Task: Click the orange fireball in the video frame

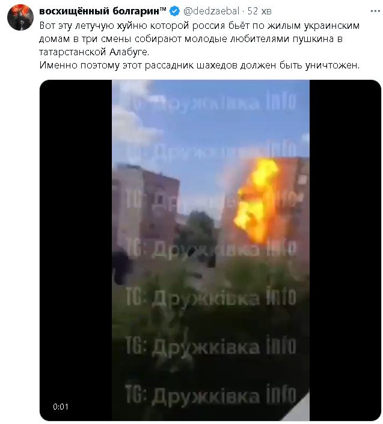Action: tap(257, 200)
